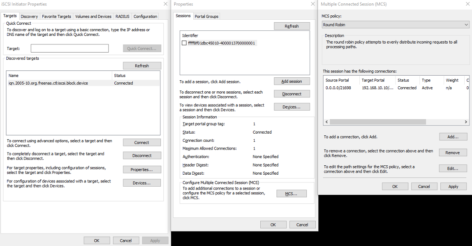The width and height of the screenshot is (472, 246).
Task: Switch to the Discovery tab
Action: tap(29, 16)
